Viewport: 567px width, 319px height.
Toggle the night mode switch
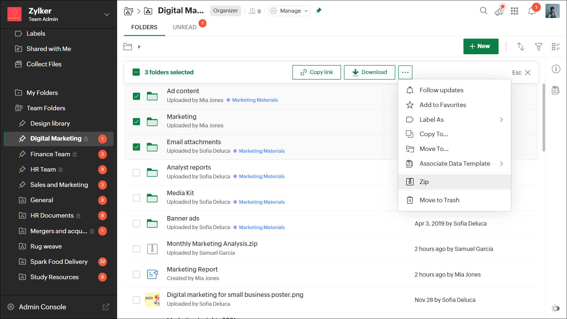556,308
